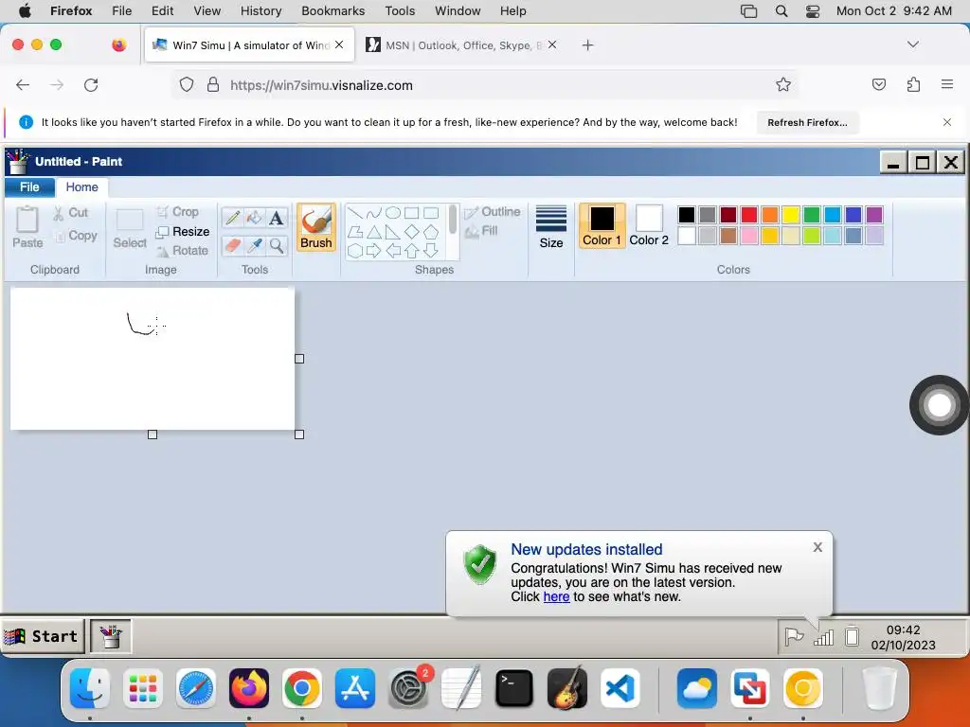The height and width of the screenshot is (727, 970).
Task: Open the Size line thickness dropdown
Action: click(551, 227)
